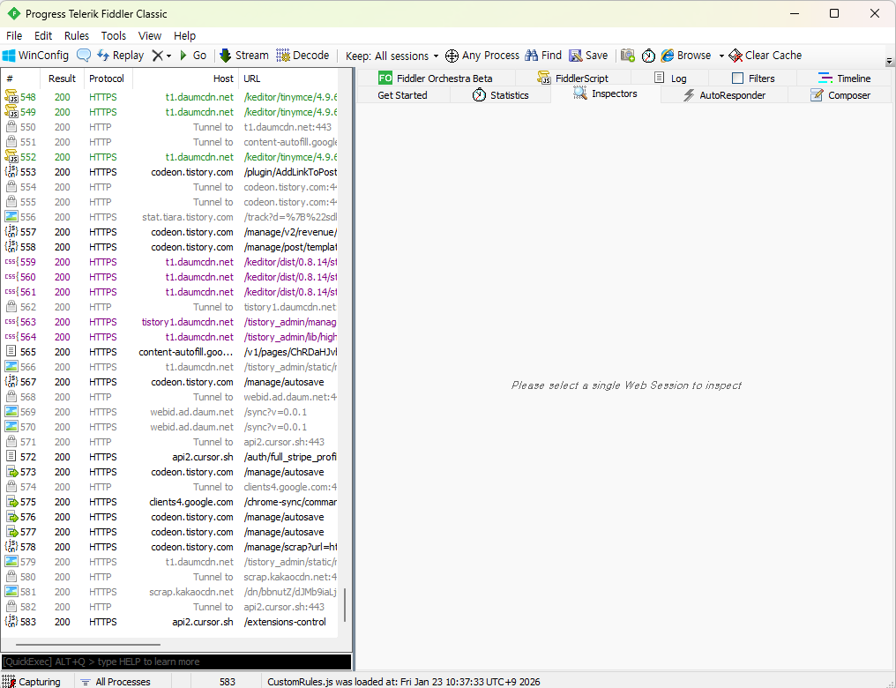Open the Composer tab
Viewport: 896px width, 688px height.
840,95
